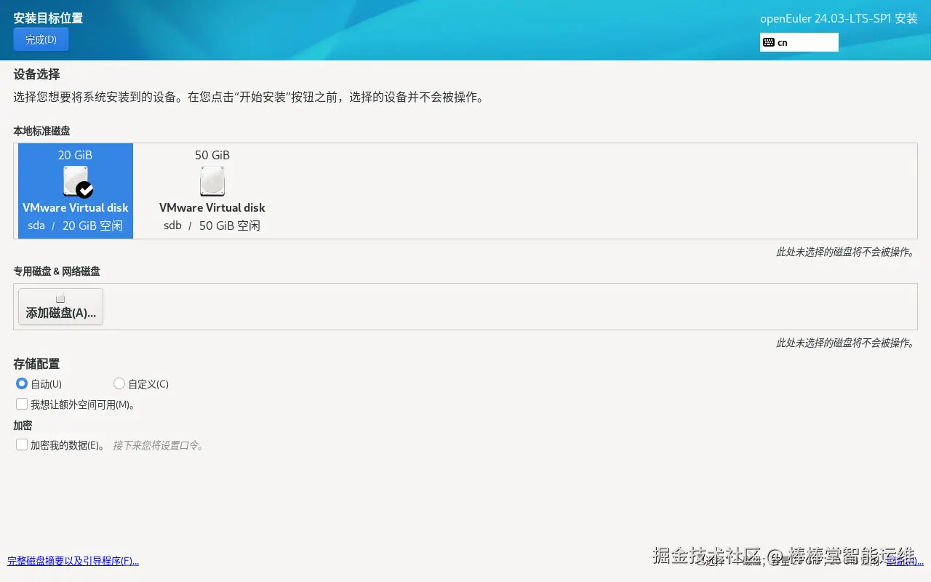Click the 专用磁盘 & 网络磁盘 section label
The width and height of the screenshot is (931, 582).
point(57,271)
